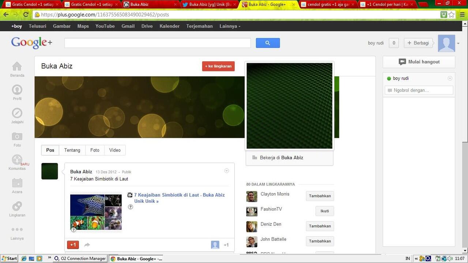This screenshot has width=468, height=263.
Task: Go to Beranda home in sidebar
Action: [x=17, y=69]
